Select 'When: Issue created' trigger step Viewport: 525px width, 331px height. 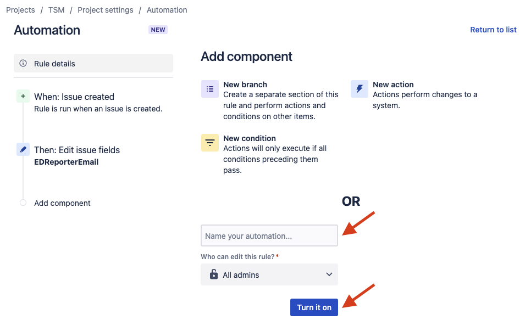74,97
